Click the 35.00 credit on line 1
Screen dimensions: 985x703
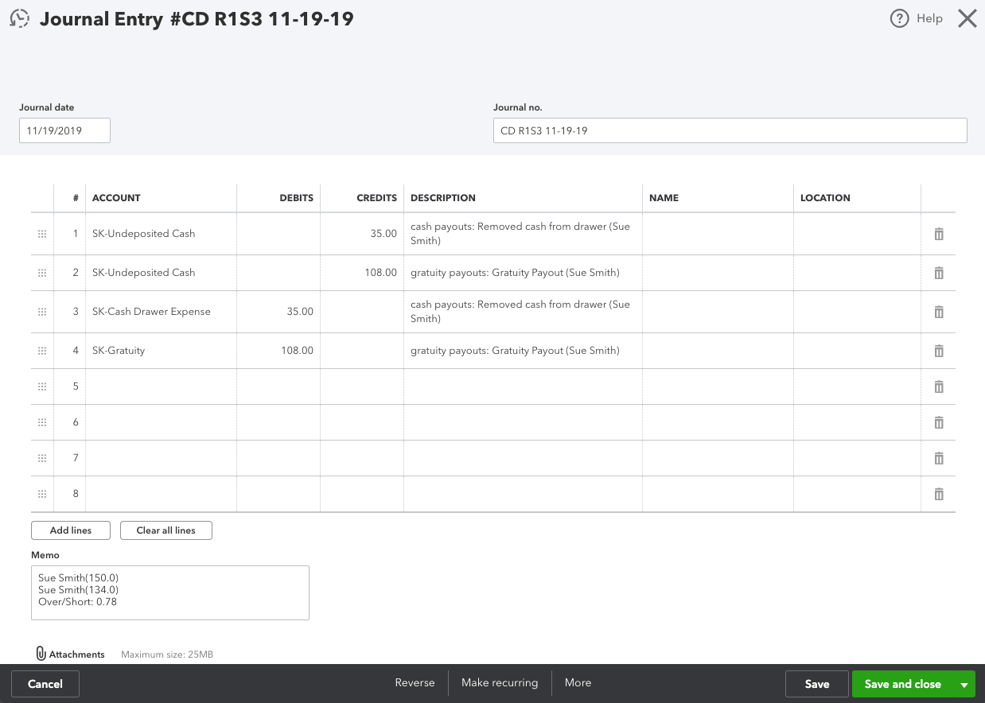tap(383, 234)
